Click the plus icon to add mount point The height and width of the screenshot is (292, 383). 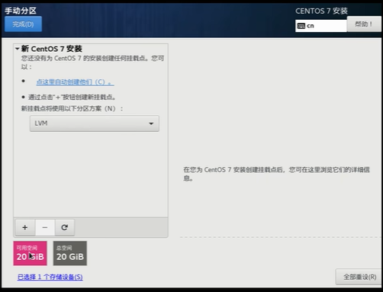[25, 227]
